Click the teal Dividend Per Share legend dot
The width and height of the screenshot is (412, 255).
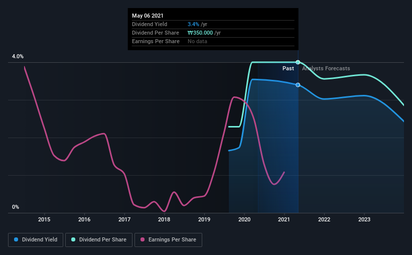(x=73, y=239)
